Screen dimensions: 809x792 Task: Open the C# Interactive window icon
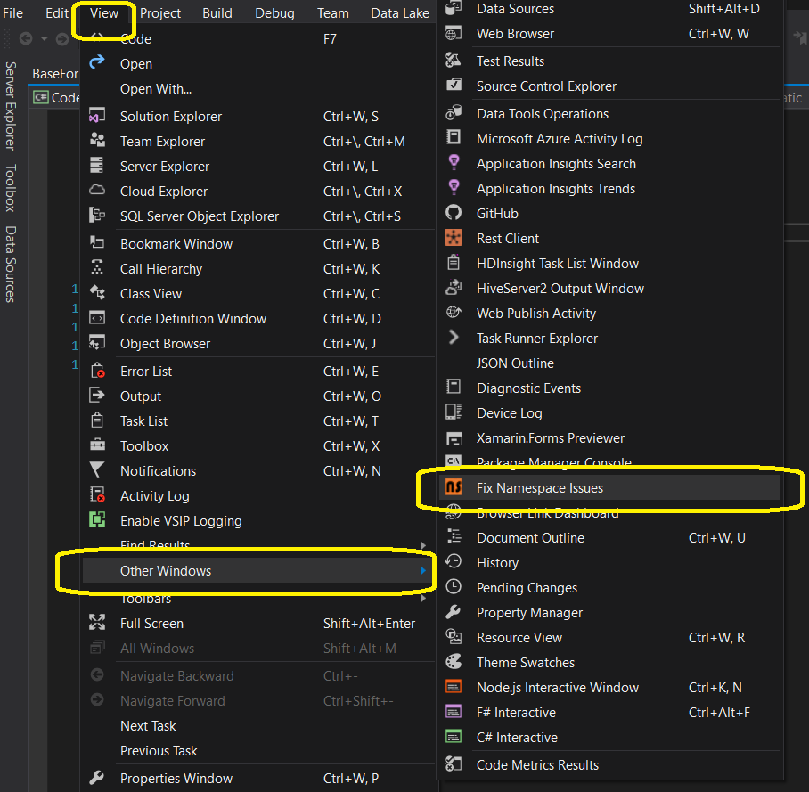[x=454, y=737]
